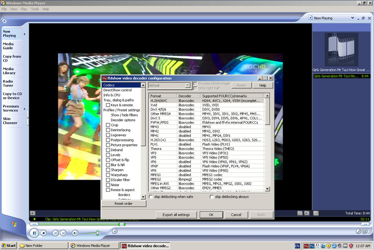Click Cancel in ffdshow dialog
The width and height of the screenshot is (374, 250).
coord(236,215)
